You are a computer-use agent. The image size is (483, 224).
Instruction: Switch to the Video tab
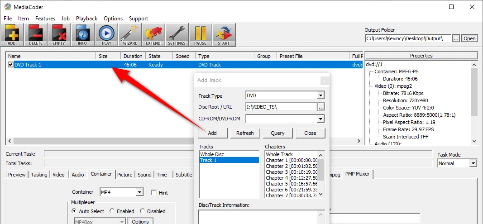(59, 175)
